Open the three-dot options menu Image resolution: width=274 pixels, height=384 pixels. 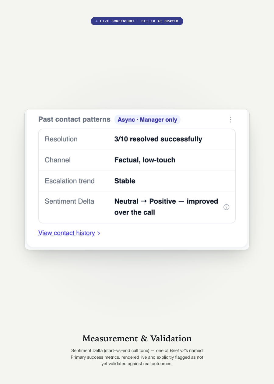pos(230,119)
